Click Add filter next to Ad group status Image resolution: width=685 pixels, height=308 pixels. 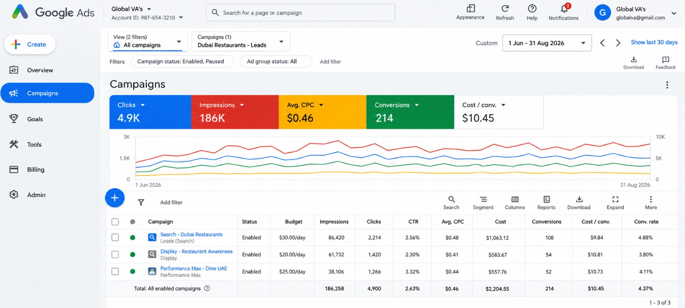coord(331,62)
